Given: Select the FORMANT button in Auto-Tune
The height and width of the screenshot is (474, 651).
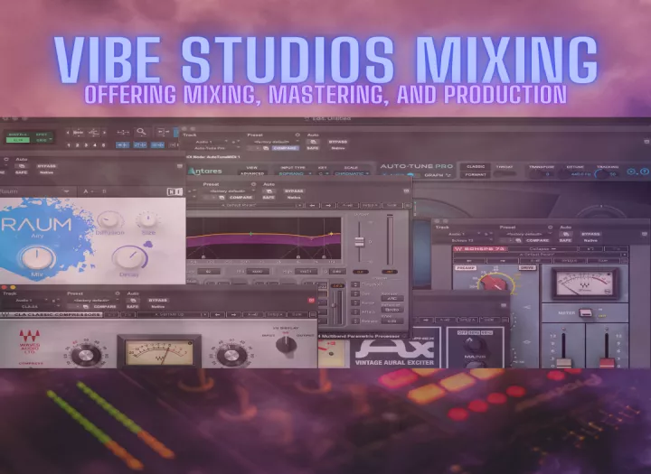Looking at the screenshot, I should pyautogui.click(x=476, y=174).
